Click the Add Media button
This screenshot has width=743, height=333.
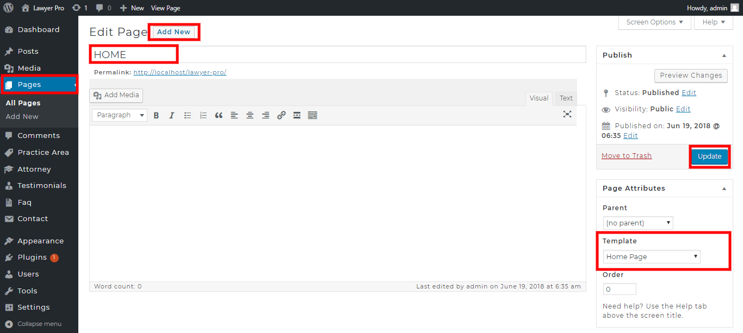[116, 95]
